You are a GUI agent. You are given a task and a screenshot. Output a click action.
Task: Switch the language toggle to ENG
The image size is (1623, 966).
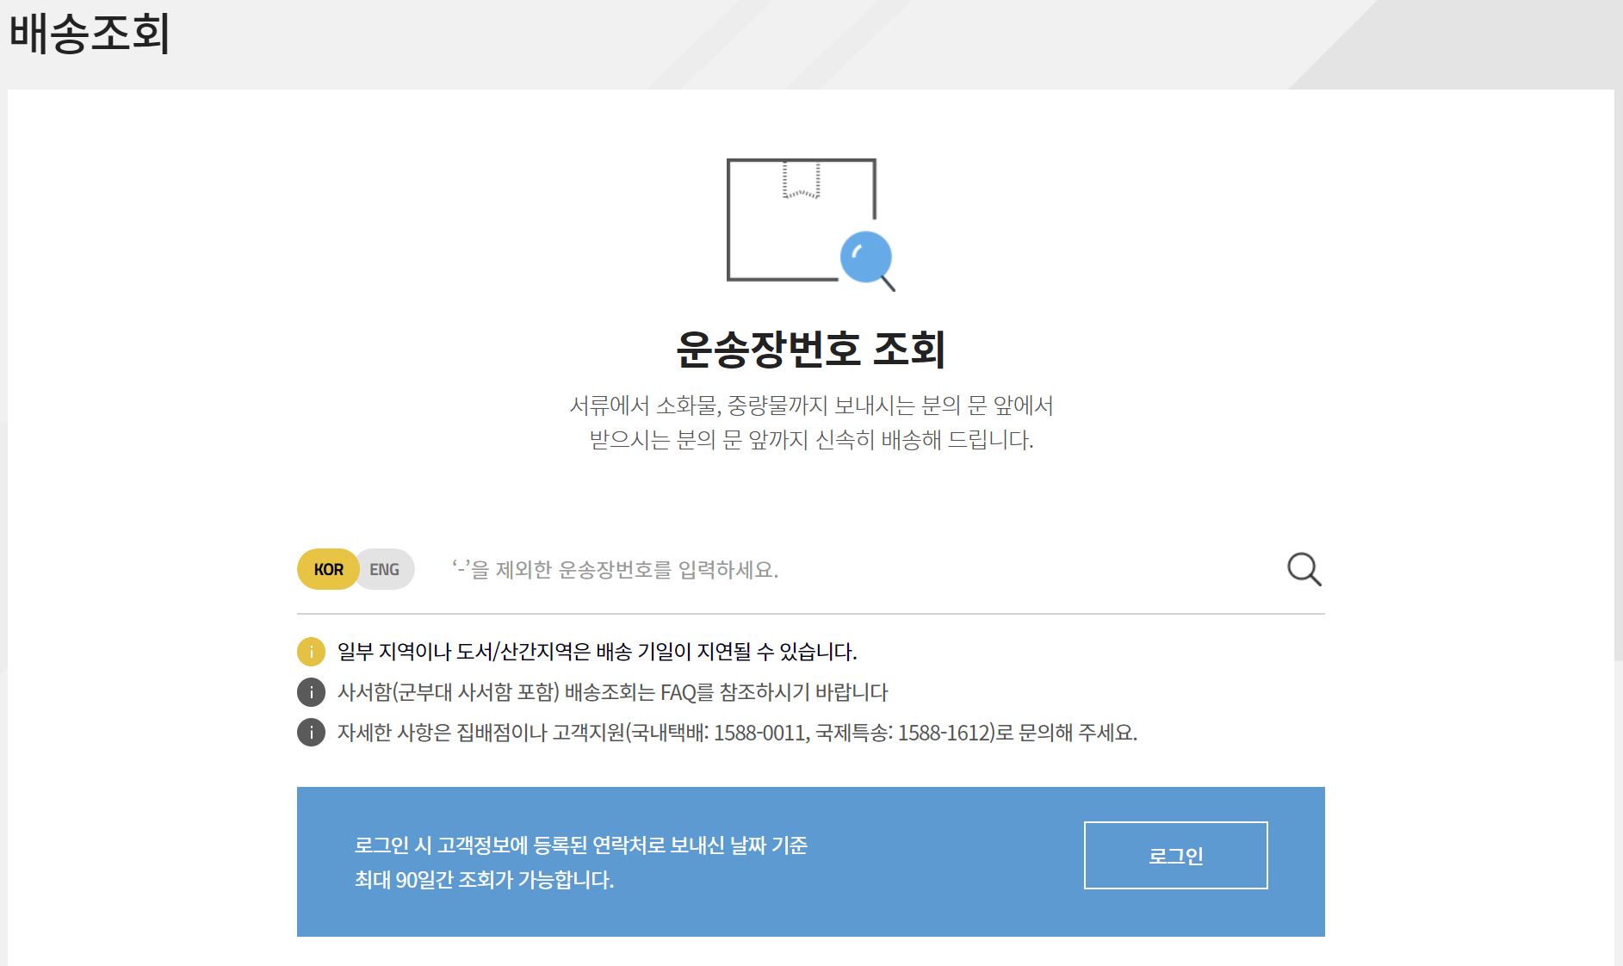point(385,569)
